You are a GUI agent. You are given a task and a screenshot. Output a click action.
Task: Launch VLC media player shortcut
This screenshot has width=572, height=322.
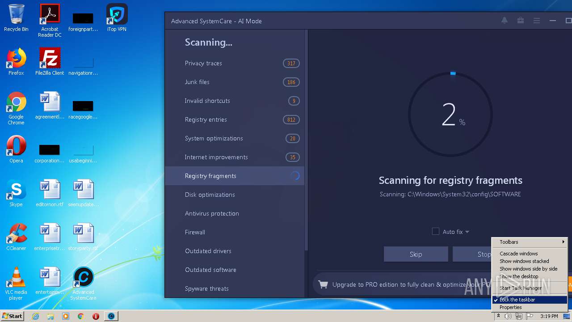tap(16, 284)
